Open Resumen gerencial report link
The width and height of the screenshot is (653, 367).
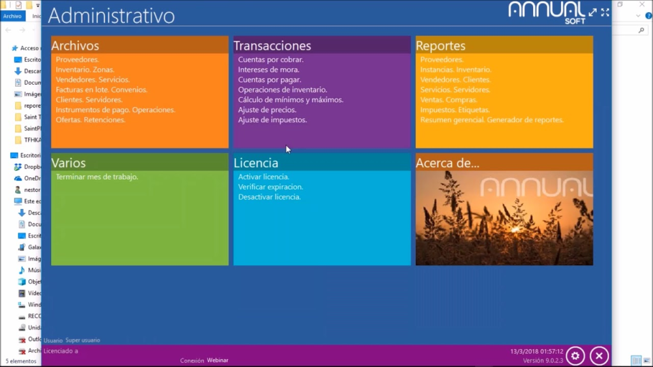[451, 120]
